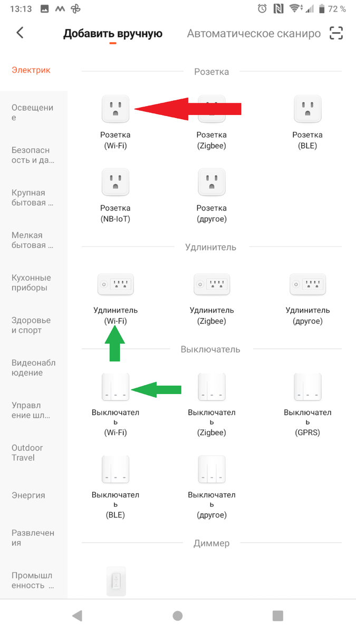Viewport: 356px width, 633px height.
Task: Go back with the arrow at top left
Action: tap(20, 33)
